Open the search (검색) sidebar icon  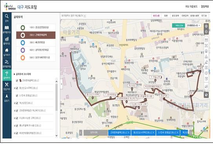(7, 18)
